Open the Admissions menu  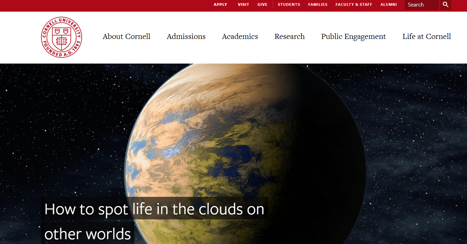[186, 37]
